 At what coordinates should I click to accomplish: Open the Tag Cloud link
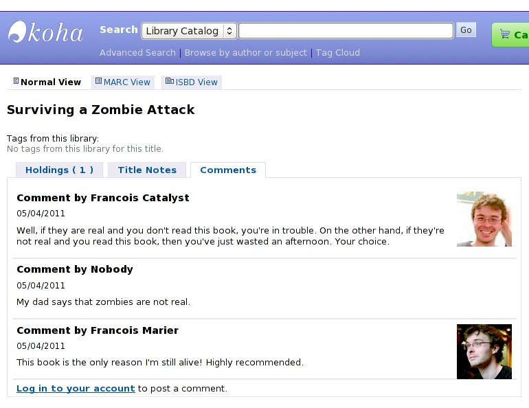(x=337, y=53)
